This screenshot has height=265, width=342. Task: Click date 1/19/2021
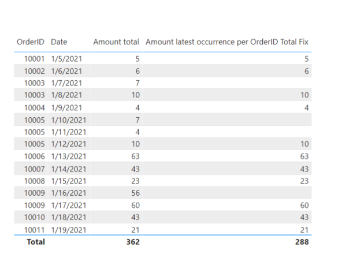click(69, 230)
